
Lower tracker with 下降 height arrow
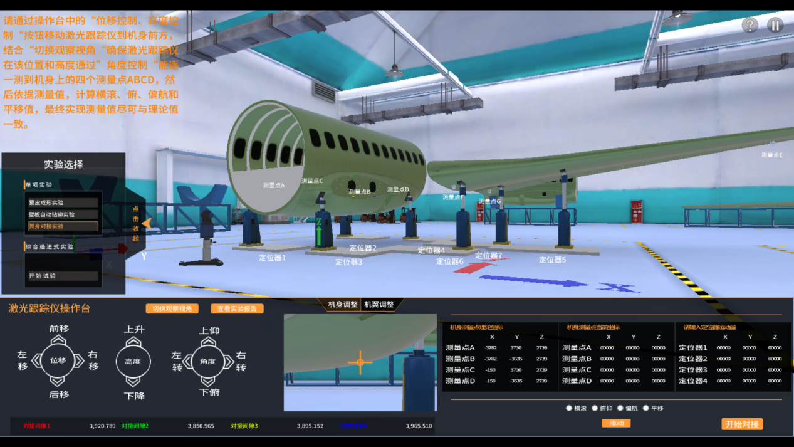133,381
